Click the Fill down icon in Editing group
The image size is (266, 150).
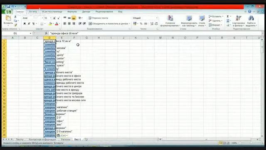click(x=228, y=21)
